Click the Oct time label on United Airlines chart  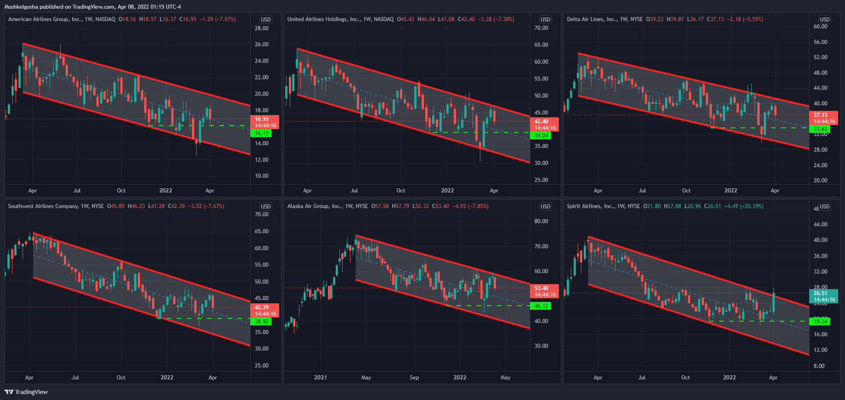click(x=400, y=191)
